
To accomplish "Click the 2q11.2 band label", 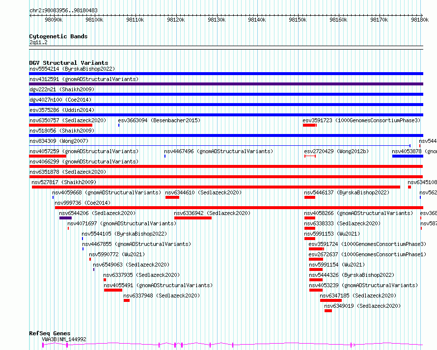I will point(38,42).
